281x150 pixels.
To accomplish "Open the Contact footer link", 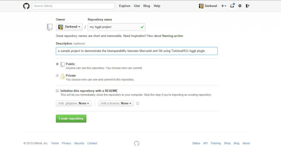I will (92, 143).
